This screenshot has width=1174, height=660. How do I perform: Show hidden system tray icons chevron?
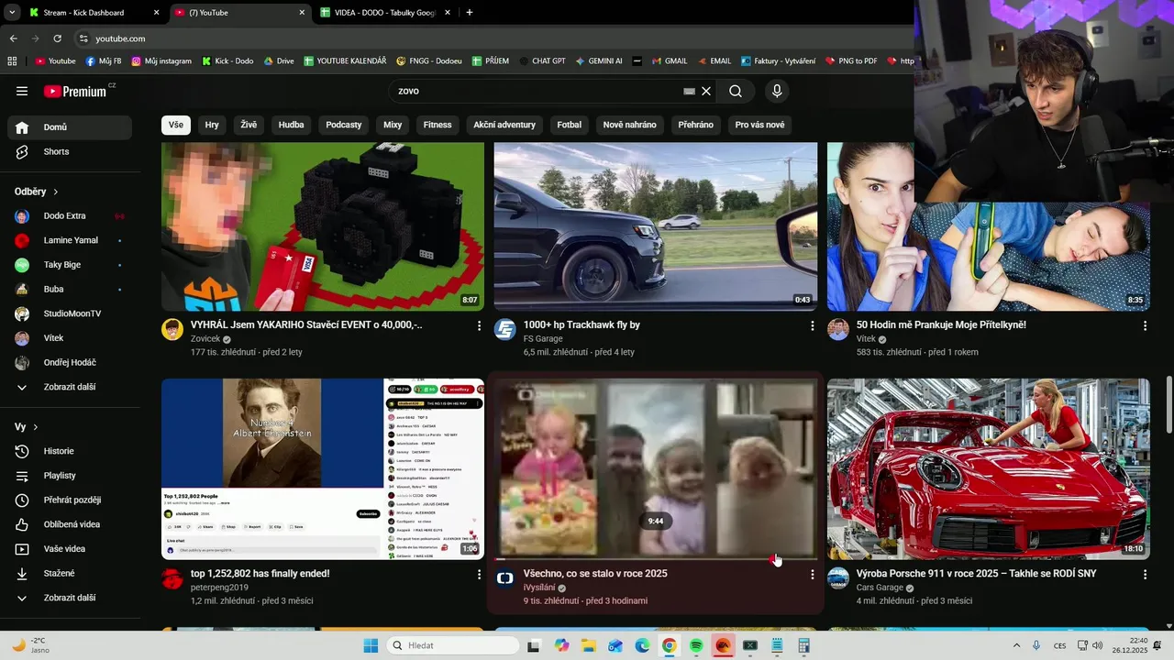[x=1015, y=645]
